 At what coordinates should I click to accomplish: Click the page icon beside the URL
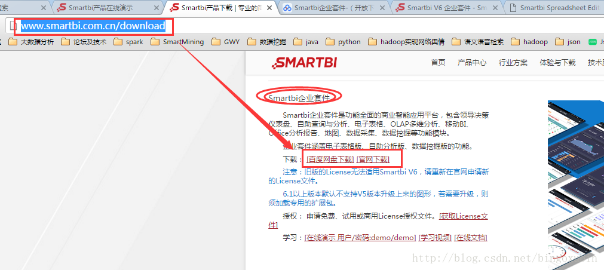[x=14, y=26]
